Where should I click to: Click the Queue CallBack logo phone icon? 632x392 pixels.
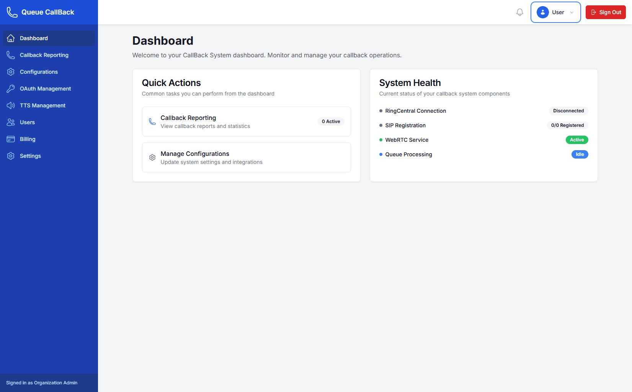[x=11, y=12]
